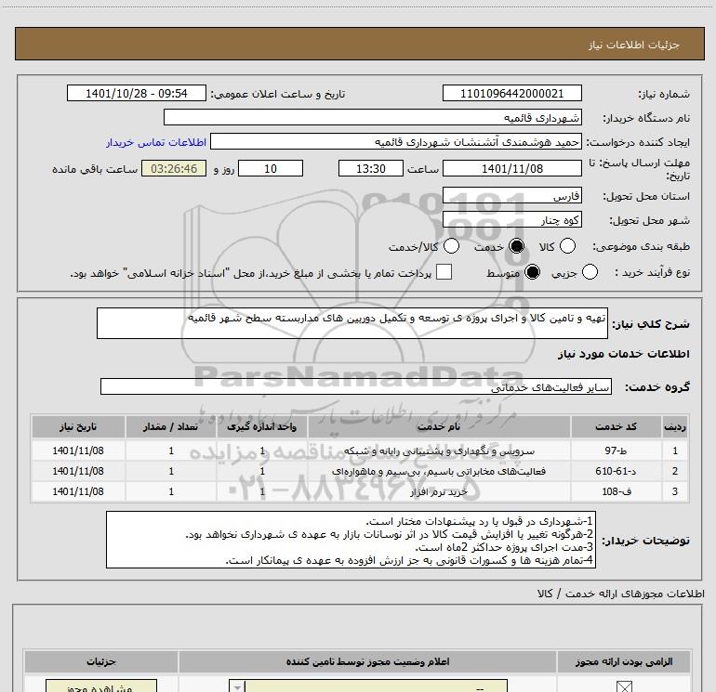
Task: Click row 1 service name سرویس و نگهداری
Action: click(x=439, y=450)
